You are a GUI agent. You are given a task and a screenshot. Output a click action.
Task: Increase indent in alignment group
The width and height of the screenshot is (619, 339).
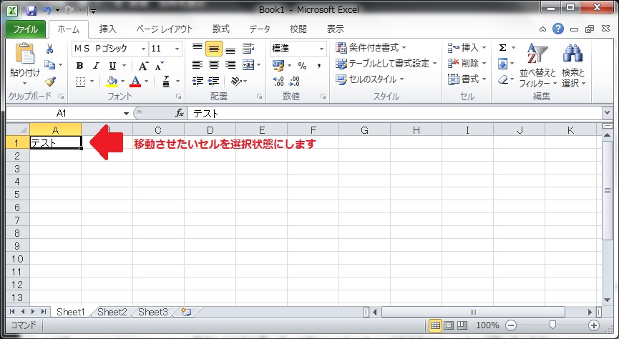(x=213, y=82)
